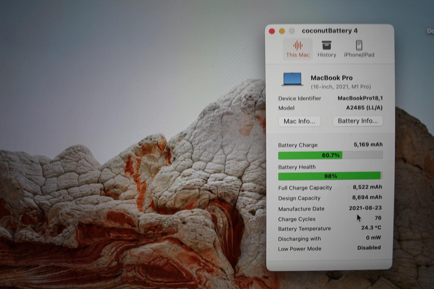Screen dimensions: 434x289
Task: Select the full charge capacity 8,522 mAh
Action: click(x=367, y=187)
